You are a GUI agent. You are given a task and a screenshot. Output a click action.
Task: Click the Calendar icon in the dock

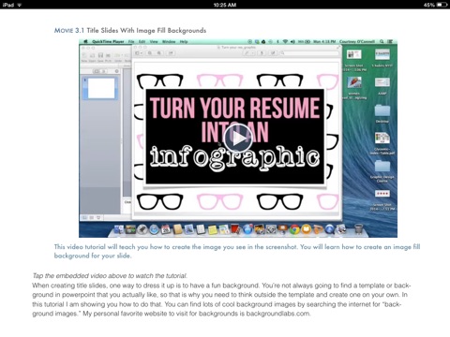(x=166, y=229)
